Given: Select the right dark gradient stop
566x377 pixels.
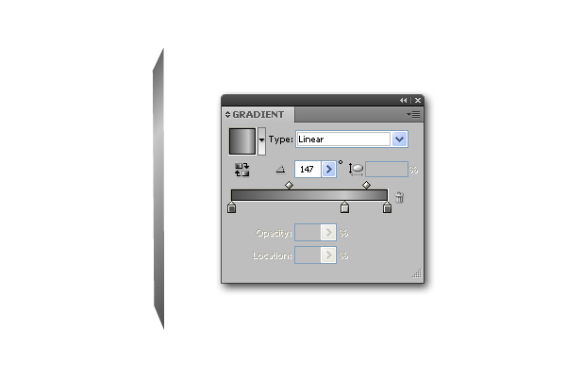Looking at the screenshot, I should point(387,207).
